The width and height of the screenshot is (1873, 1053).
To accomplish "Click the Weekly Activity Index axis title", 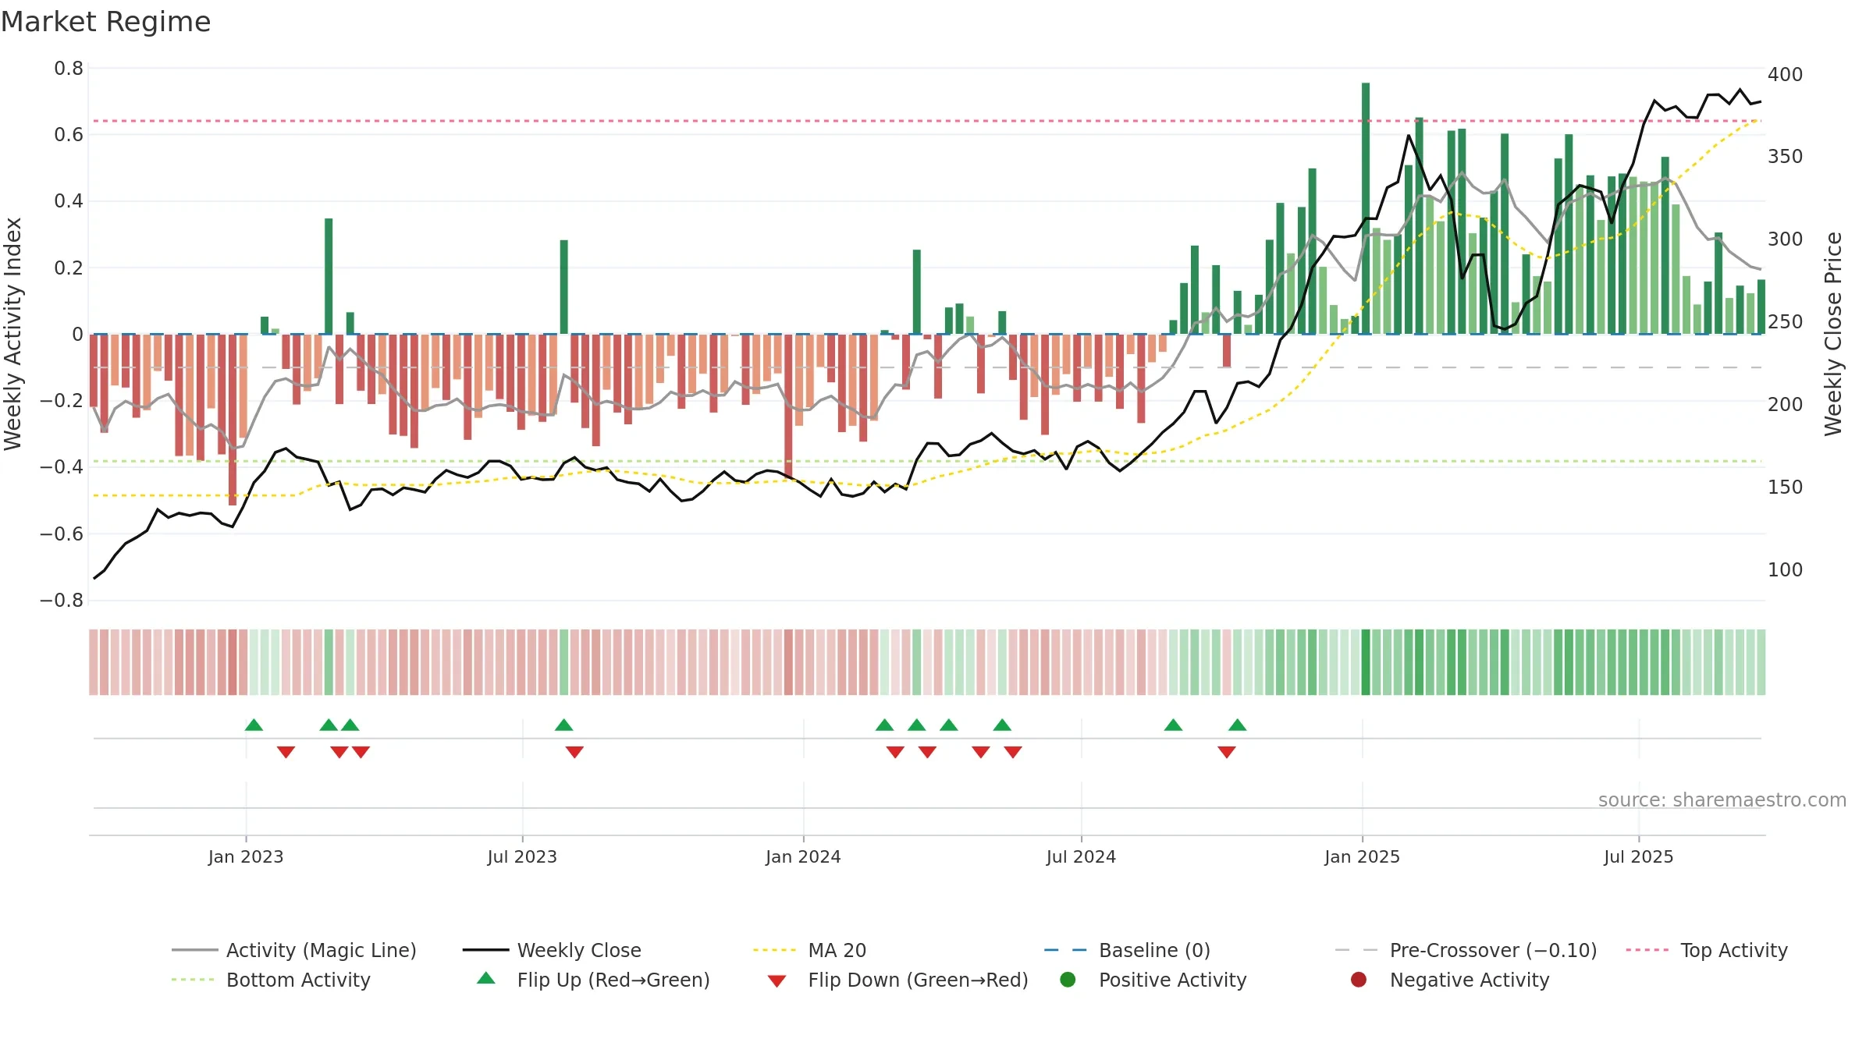I will click(x=12, y=334).
